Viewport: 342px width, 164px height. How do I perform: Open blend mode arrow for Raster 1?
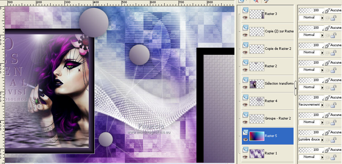click(322, 158)
